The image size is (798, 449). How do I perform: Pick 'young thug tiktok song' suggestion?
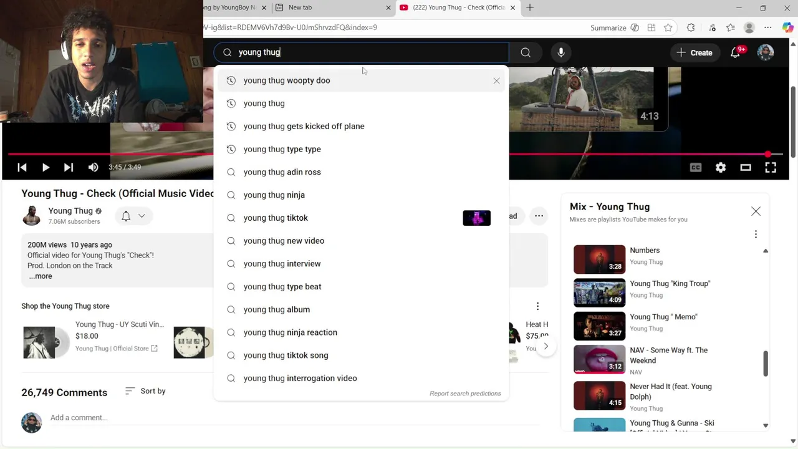point(361,355)
